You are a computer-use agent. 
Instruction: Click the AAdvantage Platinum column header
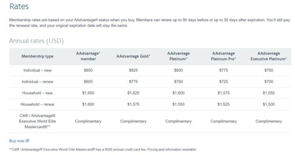pyautogui.click(x=178, y=56)
